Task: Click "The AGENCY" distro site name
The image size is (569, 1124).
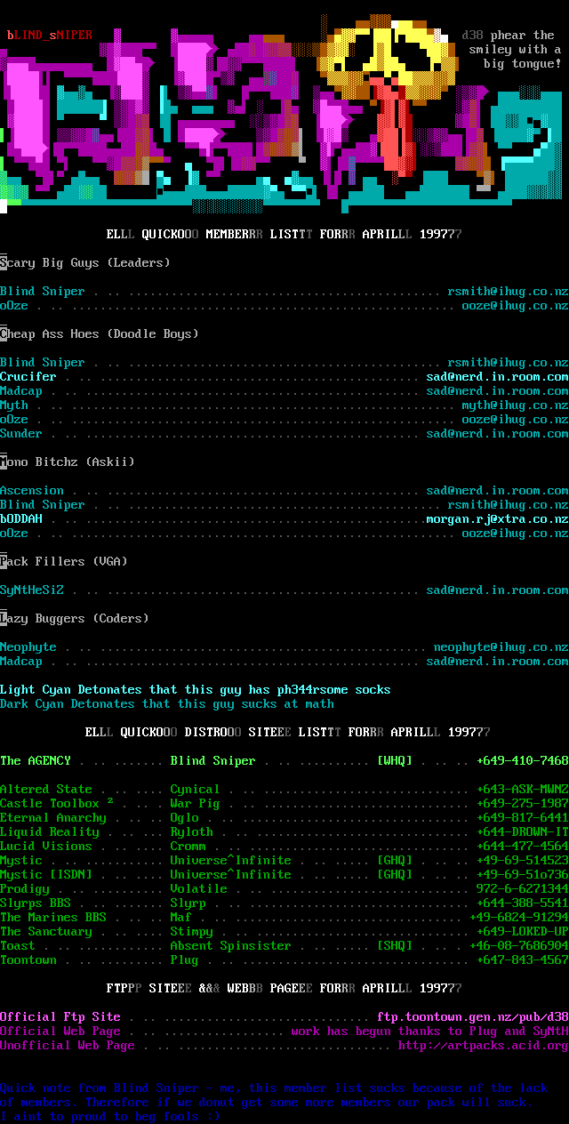Action: (x=36, y=761)
